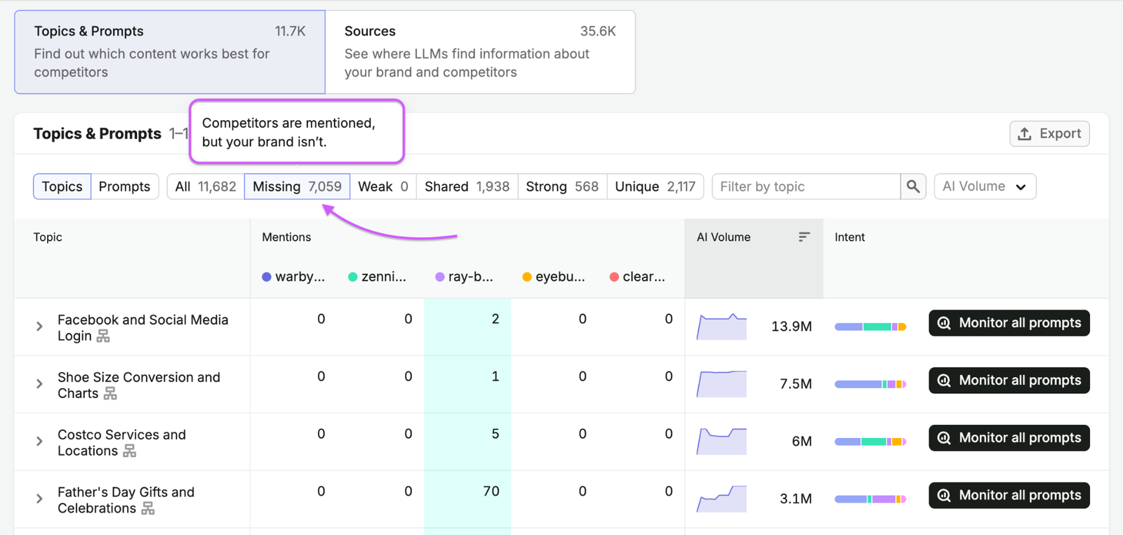The width and height of the screenshot is (1123, 535).
Task: Click the clear red legend dot
Action: tap(614, 277)
